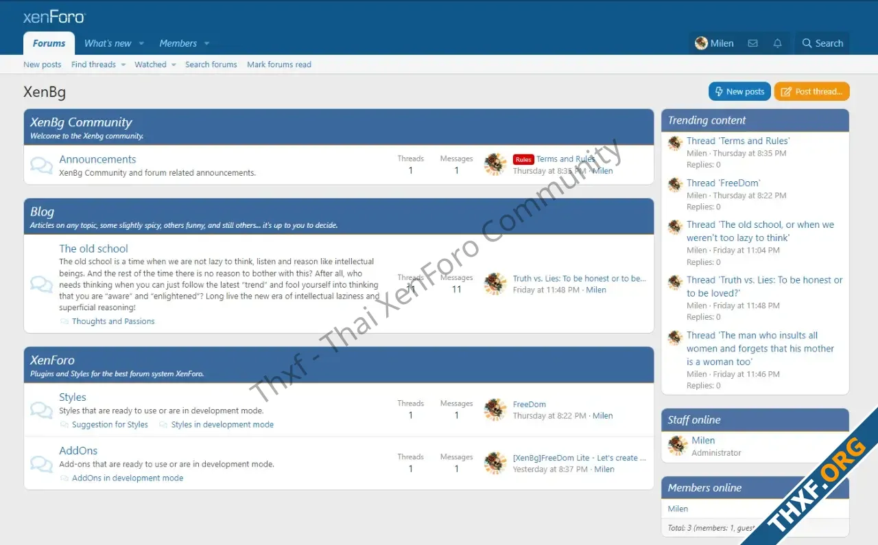Open the Forums tab
Viewport: 878px width, 545px height.
(x=49, y=43)
